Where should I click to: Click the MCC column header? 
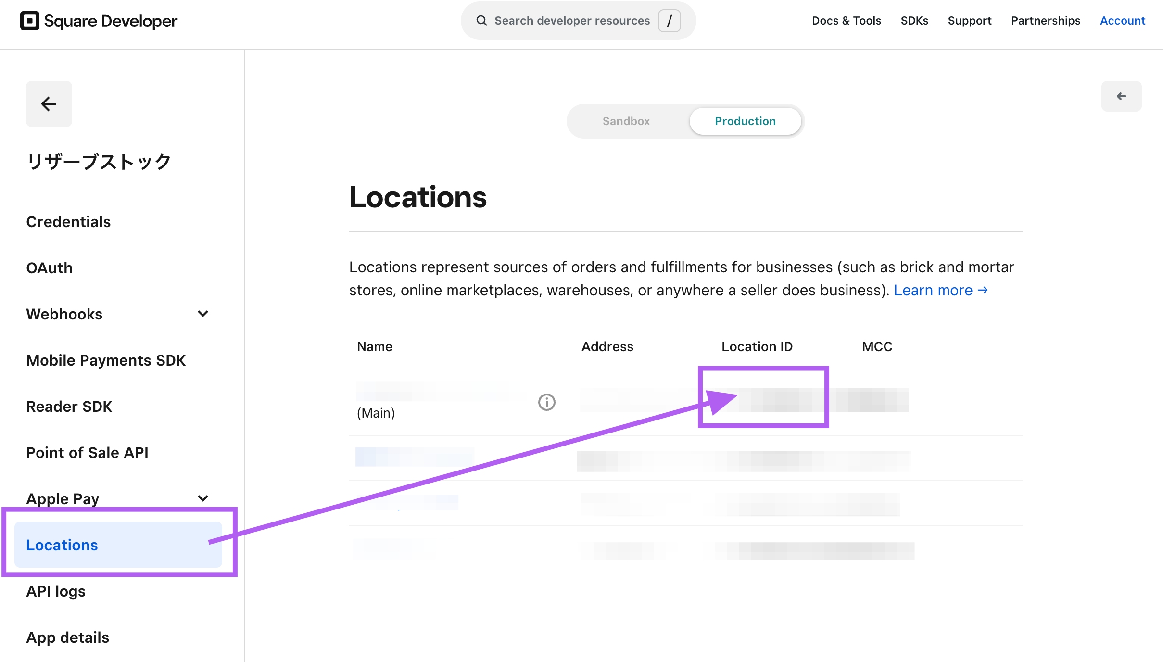877,346
